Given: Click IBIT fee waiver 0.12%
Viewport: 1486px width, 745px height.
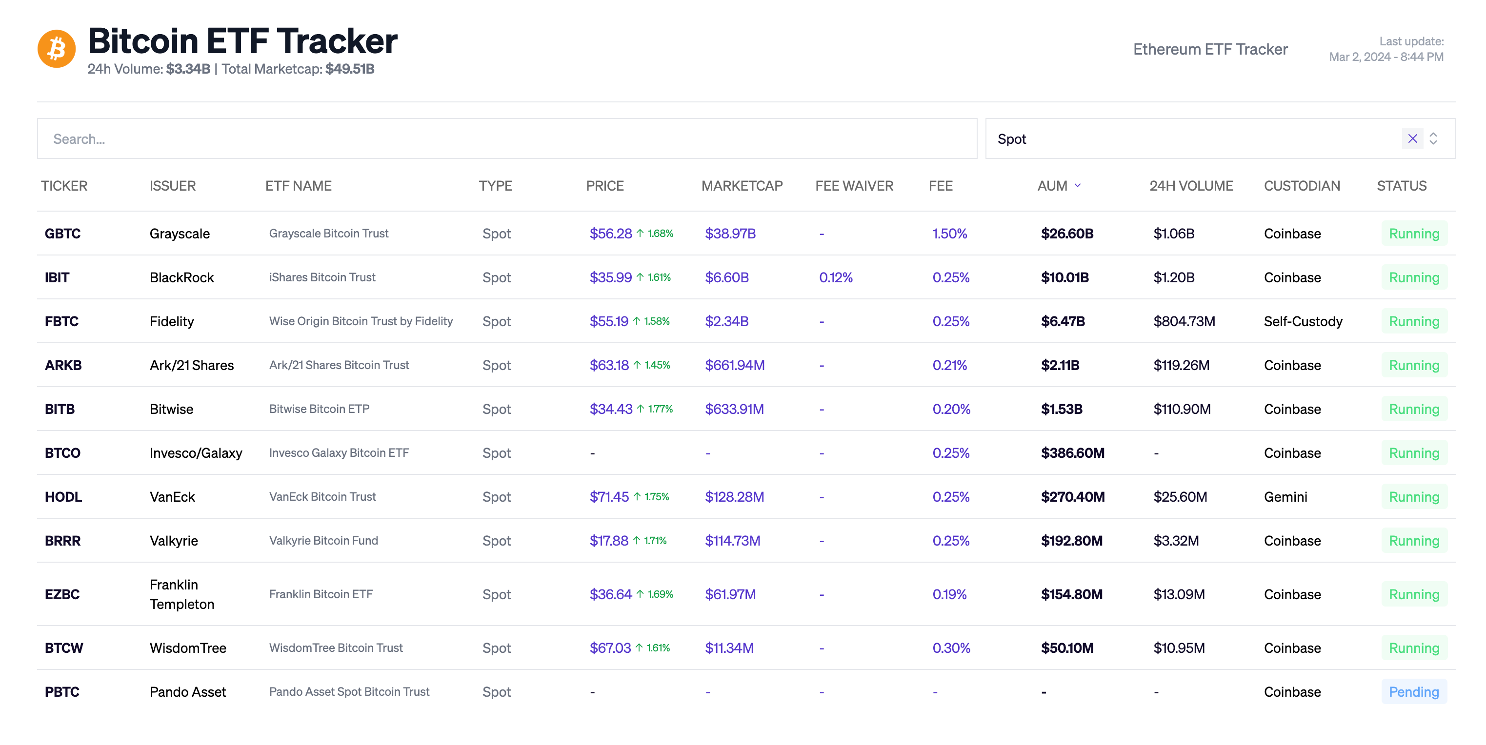Looking at the screenshot, I should point(835,277).
